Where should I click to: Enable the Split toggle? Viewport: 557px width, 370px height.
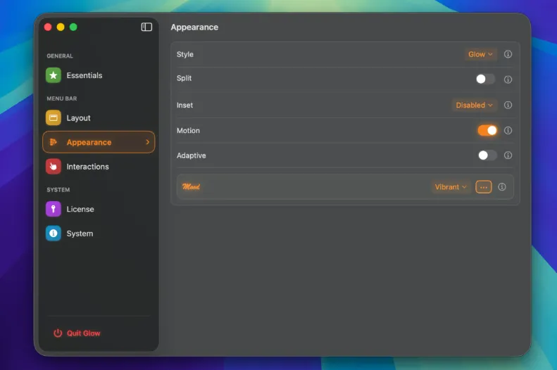point(485,79)
